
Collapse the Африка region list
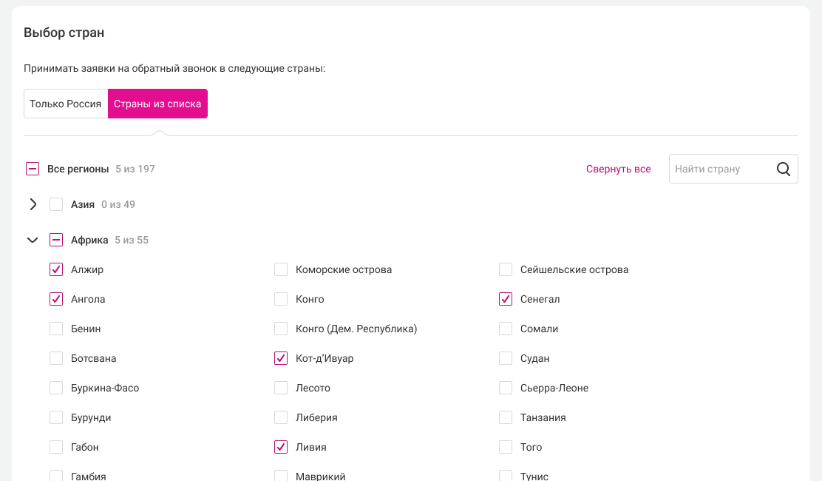click(x=33, y=240)
